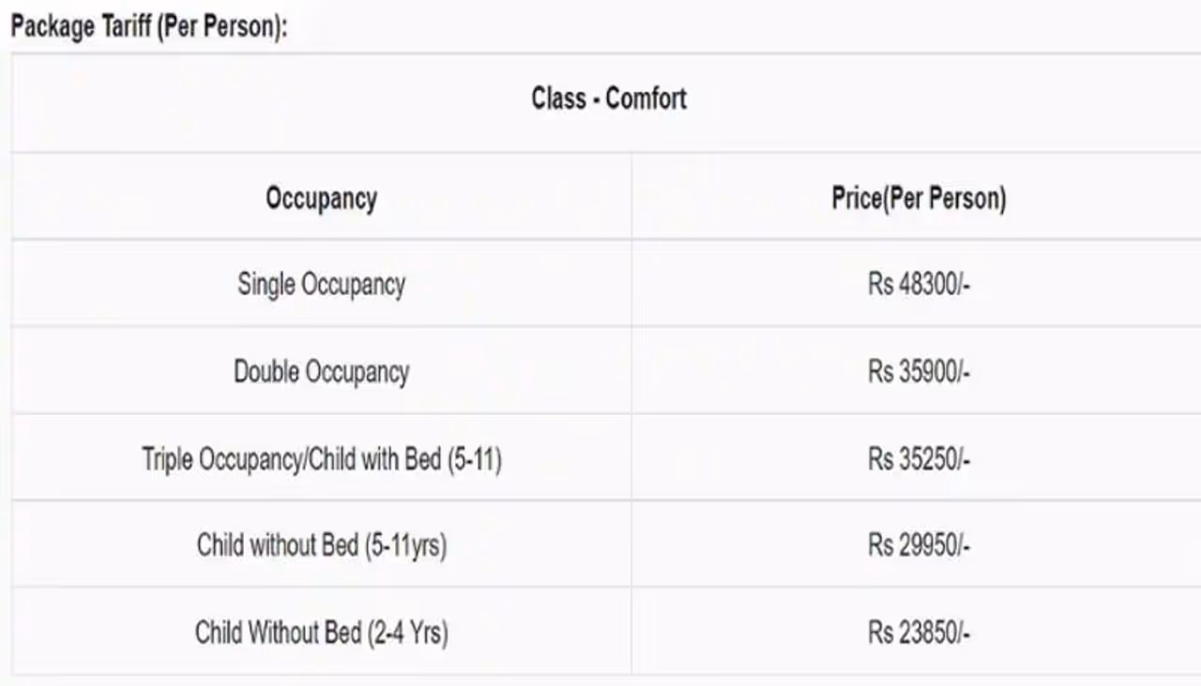1201x686 pixels.
Task: Click the word 'Comfort' in table banner
Action: (646, 99)
